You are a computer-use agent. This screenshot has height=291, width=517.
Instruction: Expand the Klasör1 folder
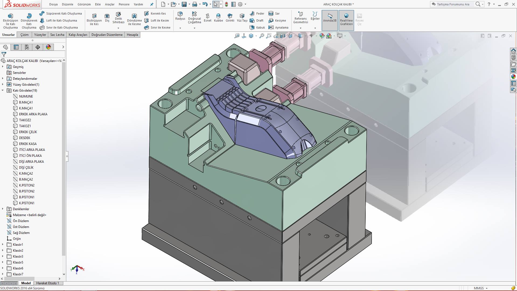[3, 244]
